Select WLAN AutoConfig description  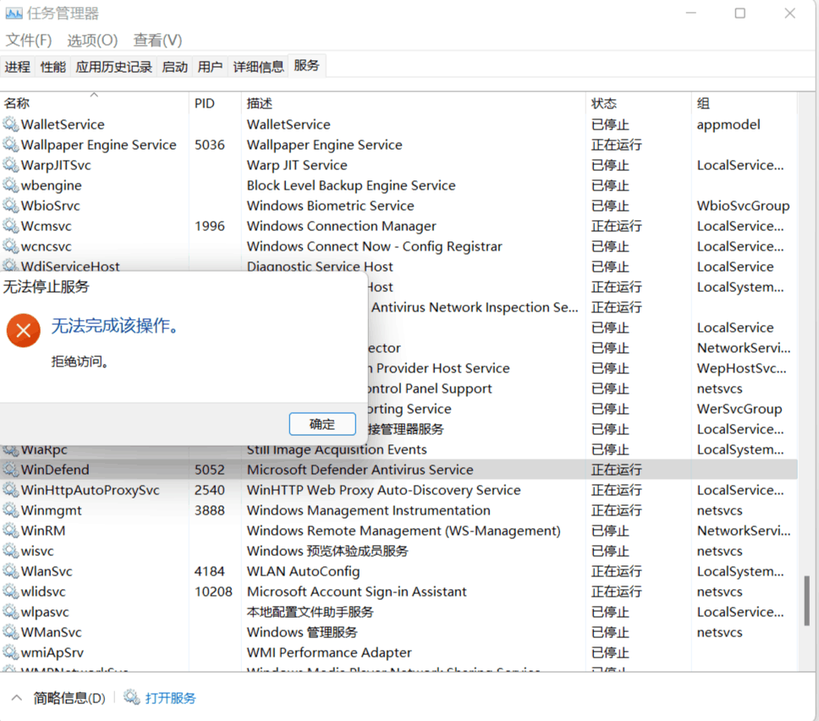303,571
